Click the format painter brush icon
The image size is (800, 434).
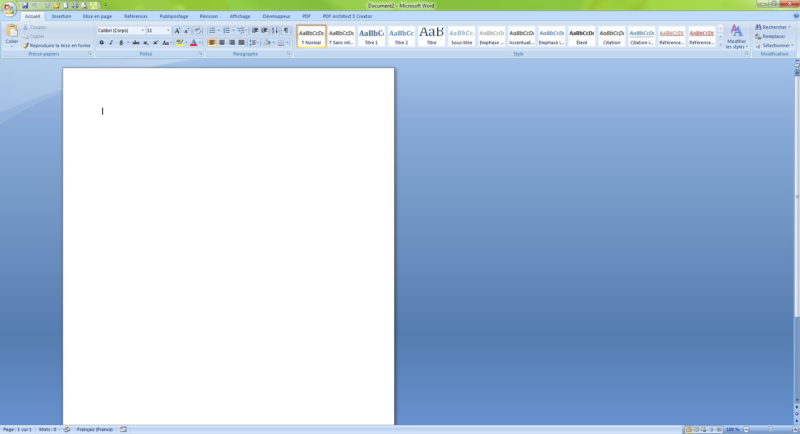25,45
